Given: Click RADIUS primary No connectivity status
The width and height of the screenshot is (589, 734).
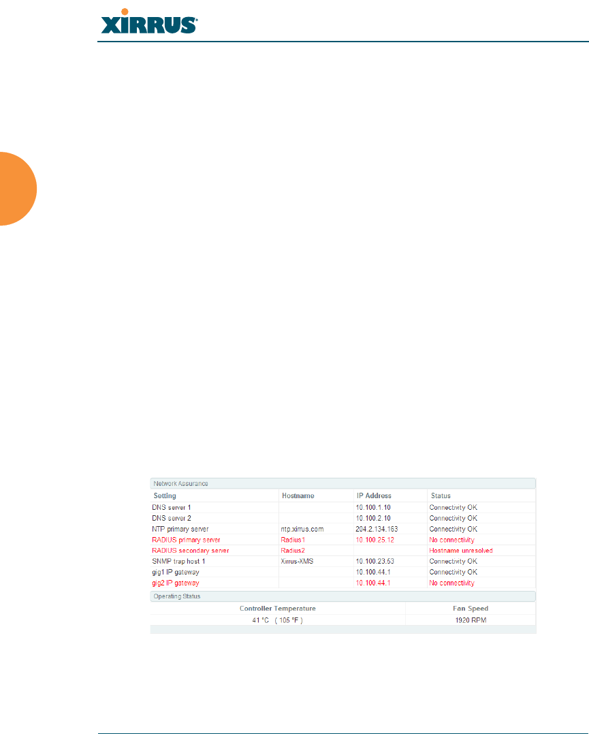Looking at the screenshot, I should (452, 540).
